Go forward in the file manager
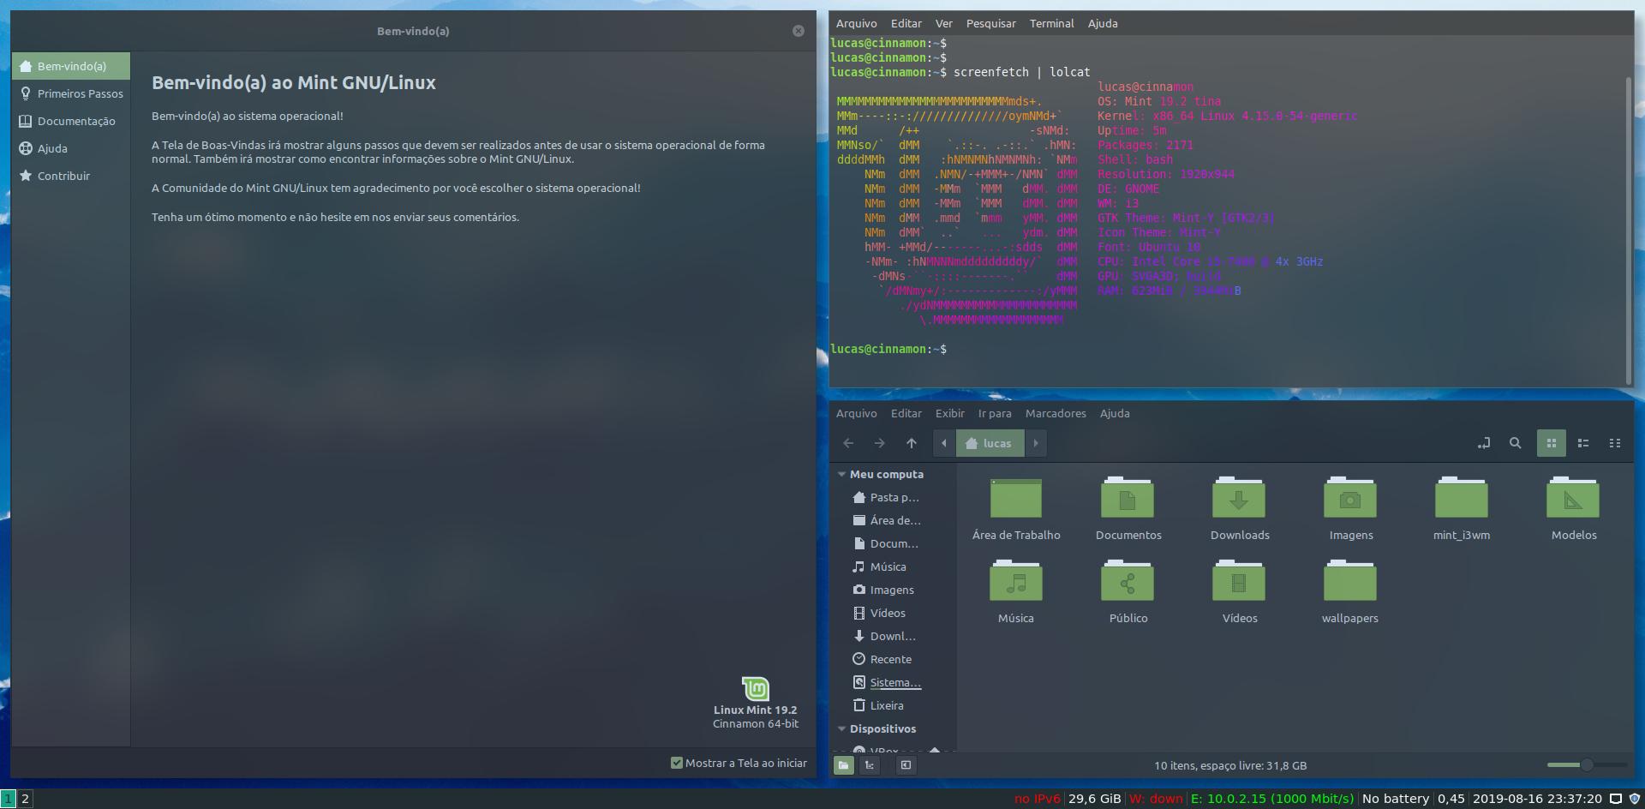This screenshot has height=809, width=1645. point(879,443)
